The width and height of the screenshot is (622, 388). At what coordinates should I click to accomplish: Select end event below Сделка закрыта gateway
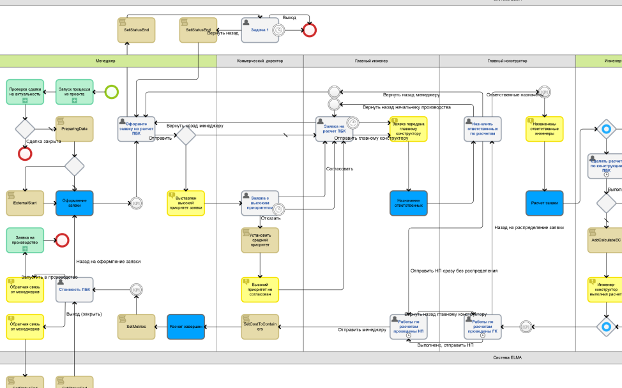click(25, 154)
